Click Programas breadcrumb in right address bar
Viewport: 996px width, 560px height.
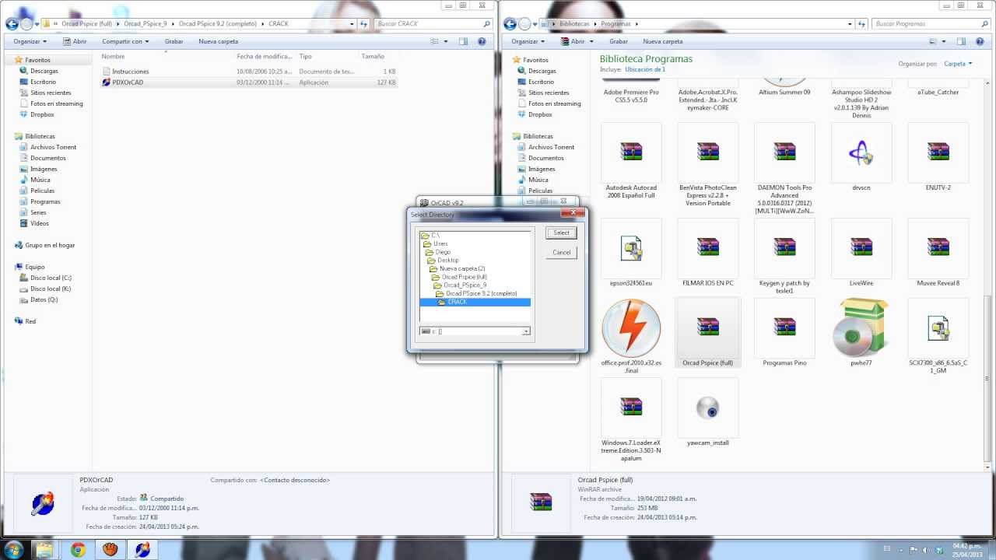tap(615, 23)
